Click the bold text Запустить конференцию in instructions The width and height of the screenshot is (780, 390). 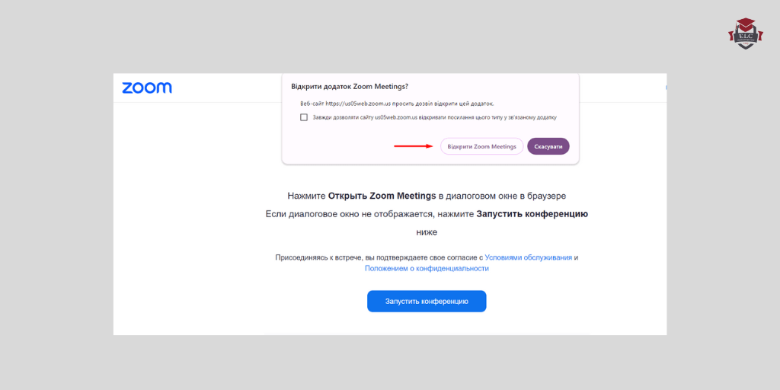pyautogui.click(x=532, y=214)
